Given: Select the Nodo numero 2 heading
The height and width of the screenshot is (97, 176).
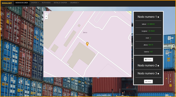Looking at the screenshot, I should point(147,66).
